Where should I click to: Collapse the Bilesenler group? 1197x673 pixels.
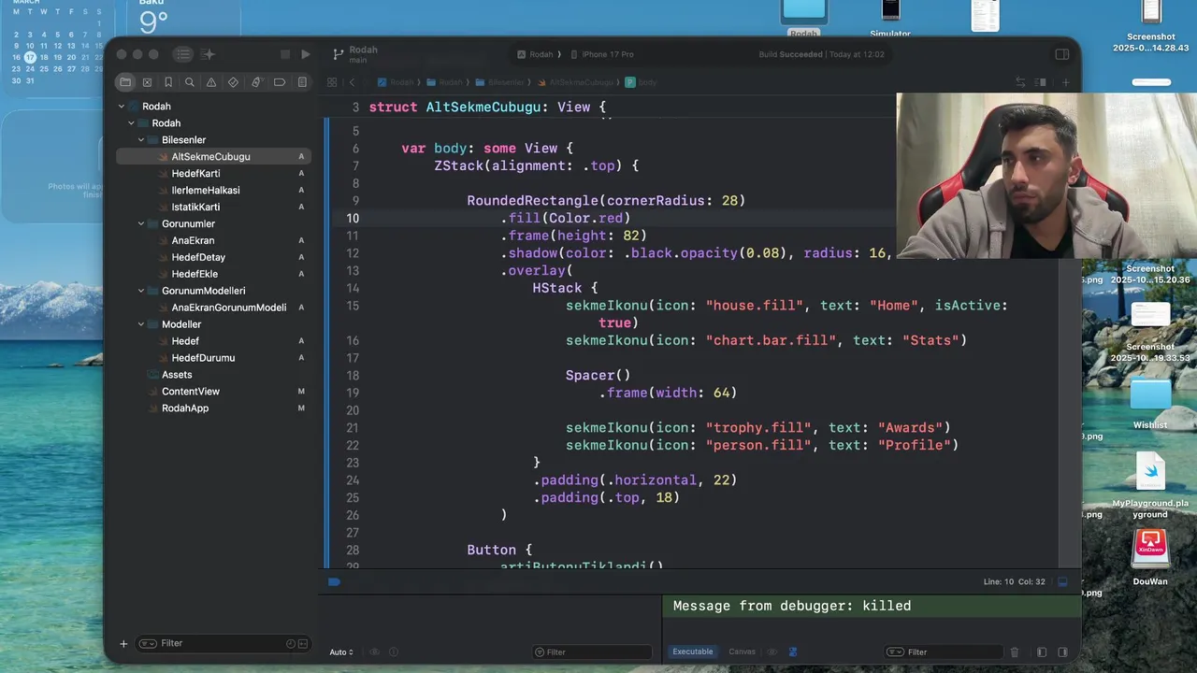point(141,140)
